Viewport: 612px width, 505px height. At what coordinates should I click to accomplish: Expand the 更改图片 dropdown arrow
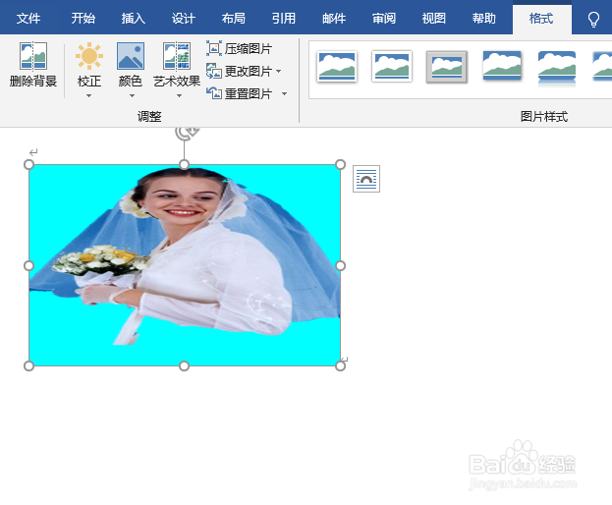pos(279,71)
